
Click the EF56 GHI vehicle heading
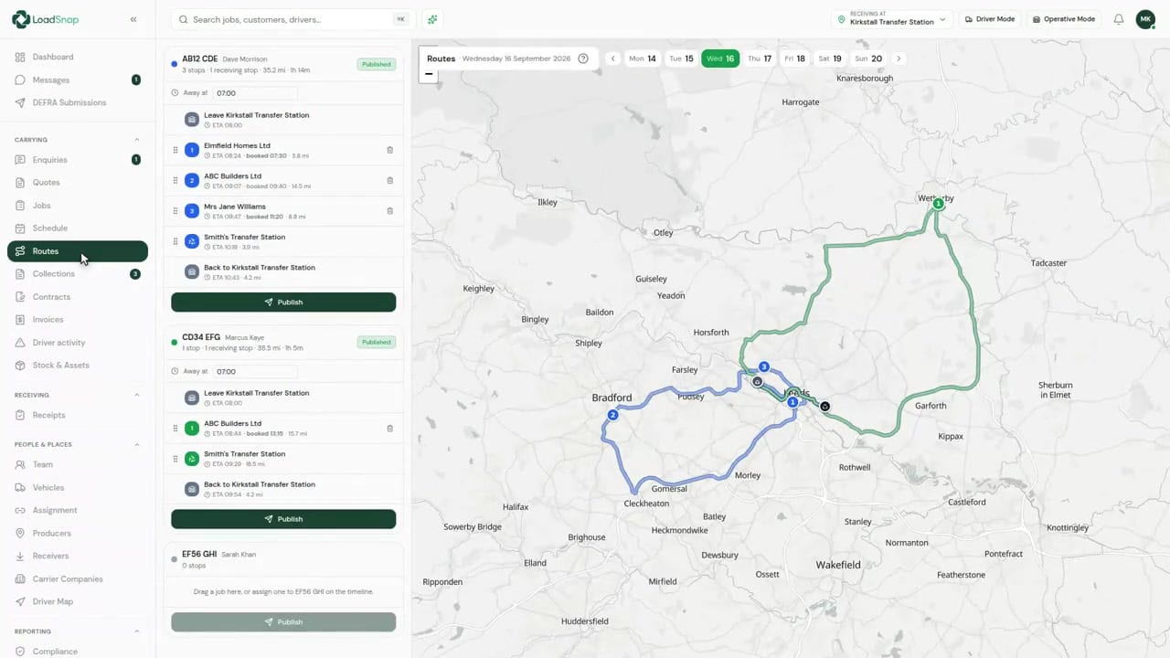[x=199, y=554]
